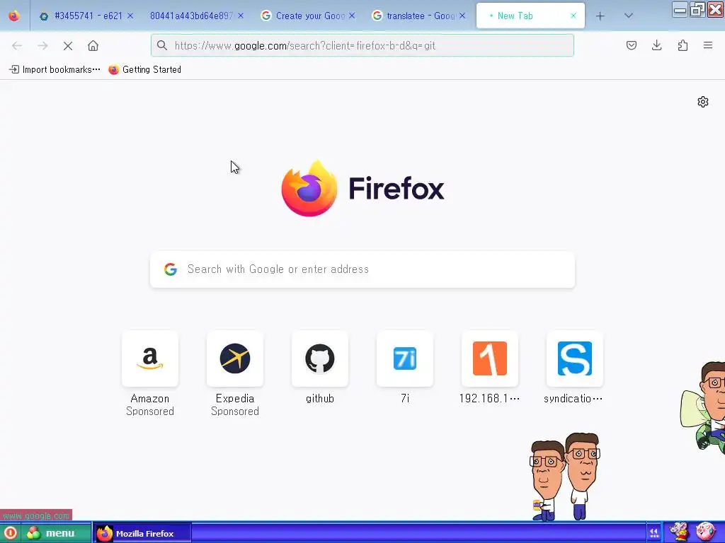The width and height of the screenshot is (725, 543).
Task: Switch to the #3455741 - e621 tab
Action: pyautogui.click(x=87, y=16)
